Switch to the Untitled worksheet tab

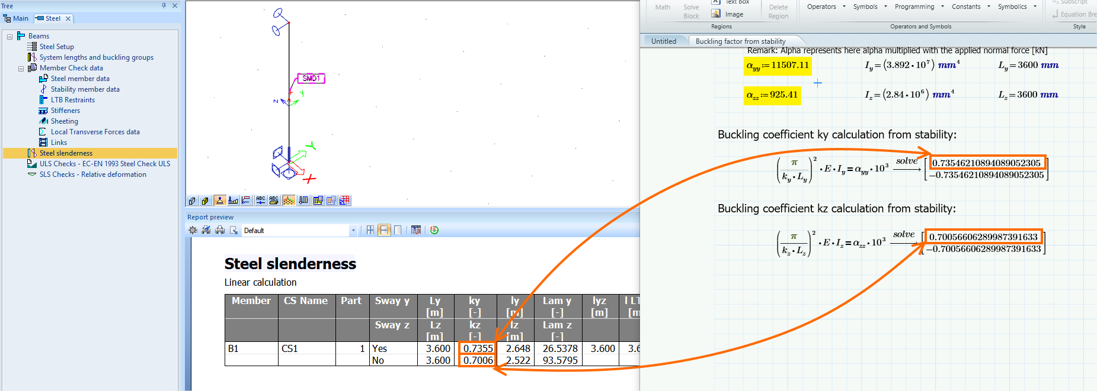tap(663, 41)
